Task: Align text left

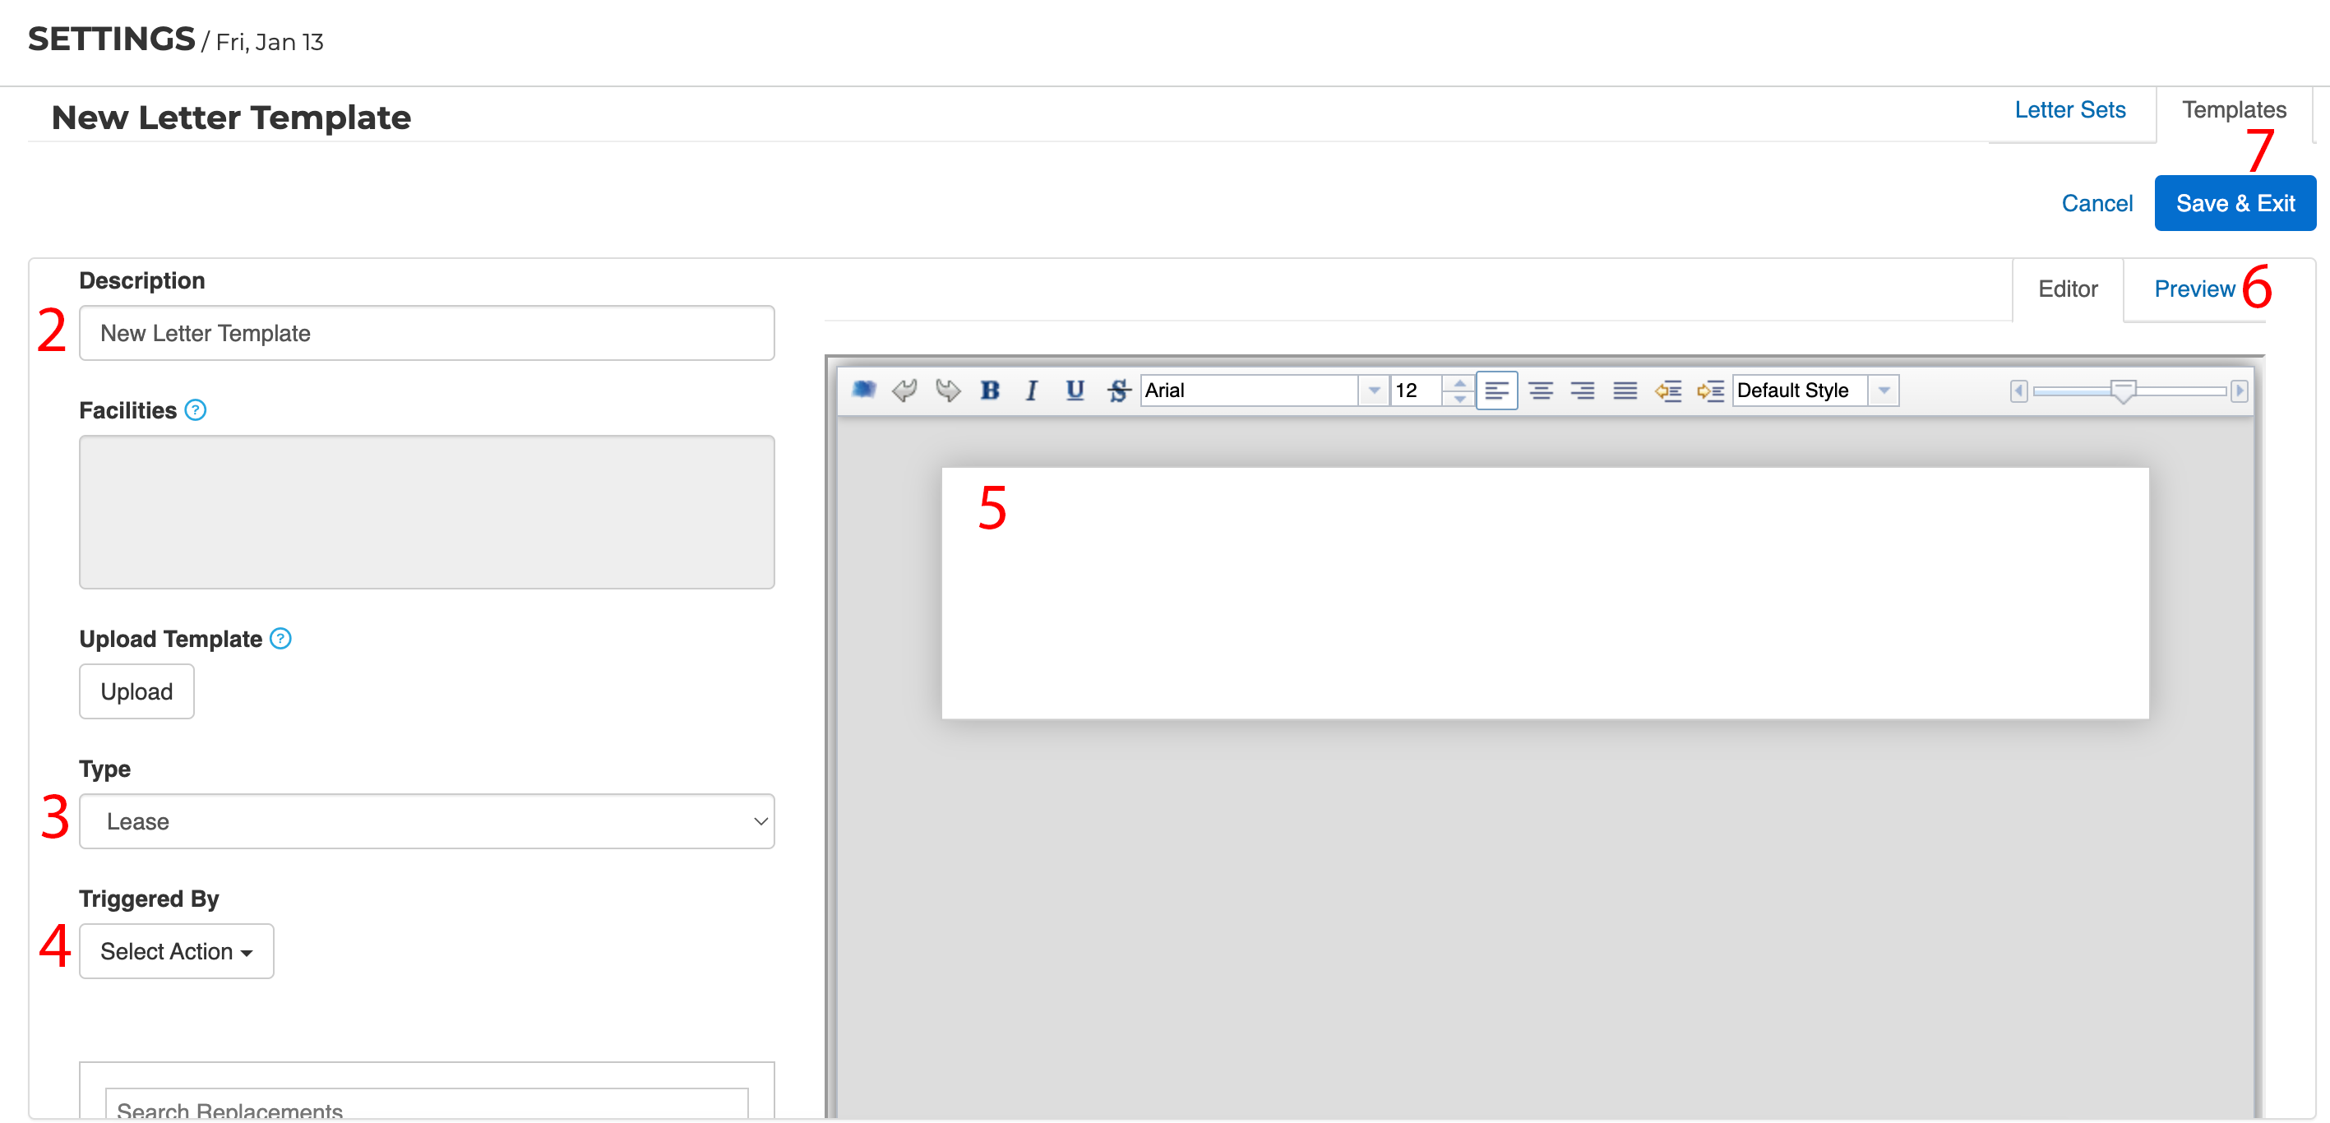Action: click(1497, 391)
